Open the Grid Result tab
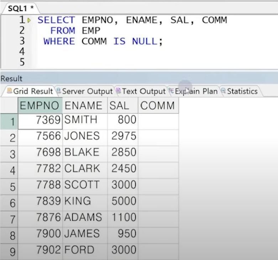Image resolution: width=278 pixels, height=260 pixels. [x=30, y=91]
